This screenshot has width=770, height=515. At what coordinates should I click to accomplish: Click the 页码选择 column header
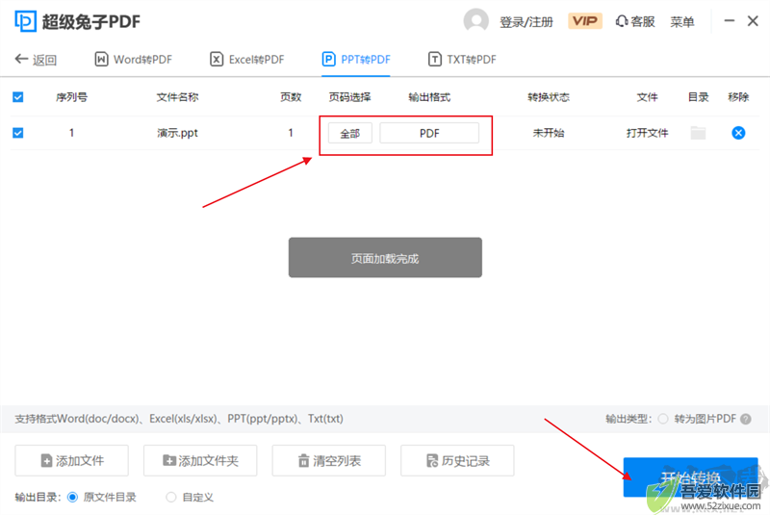coord(349,97)
